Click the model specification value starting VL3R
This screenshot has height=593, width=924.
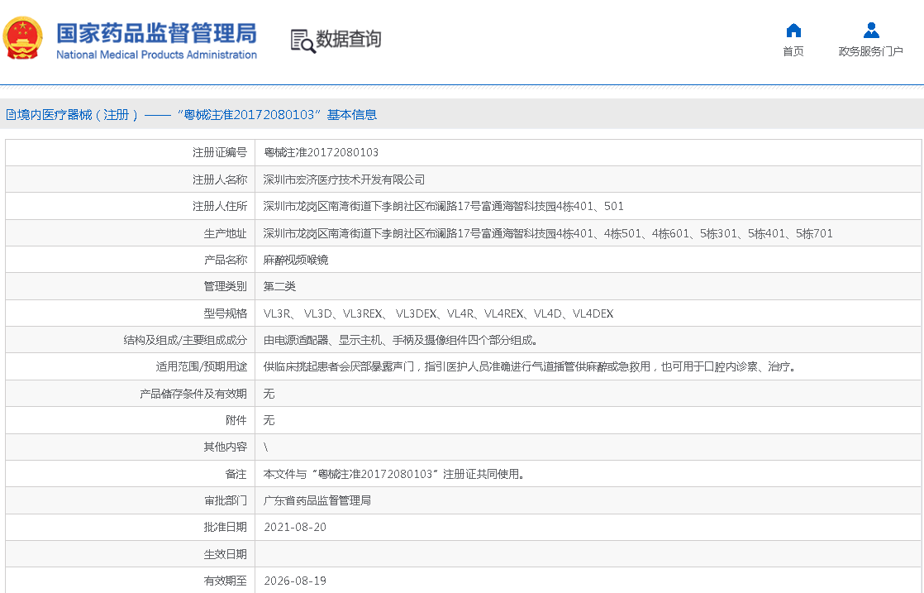(x=438, y=313)
